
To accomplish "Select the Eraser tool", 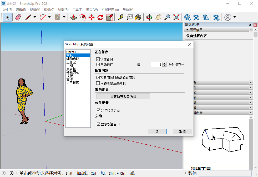I will click(18, 17).
